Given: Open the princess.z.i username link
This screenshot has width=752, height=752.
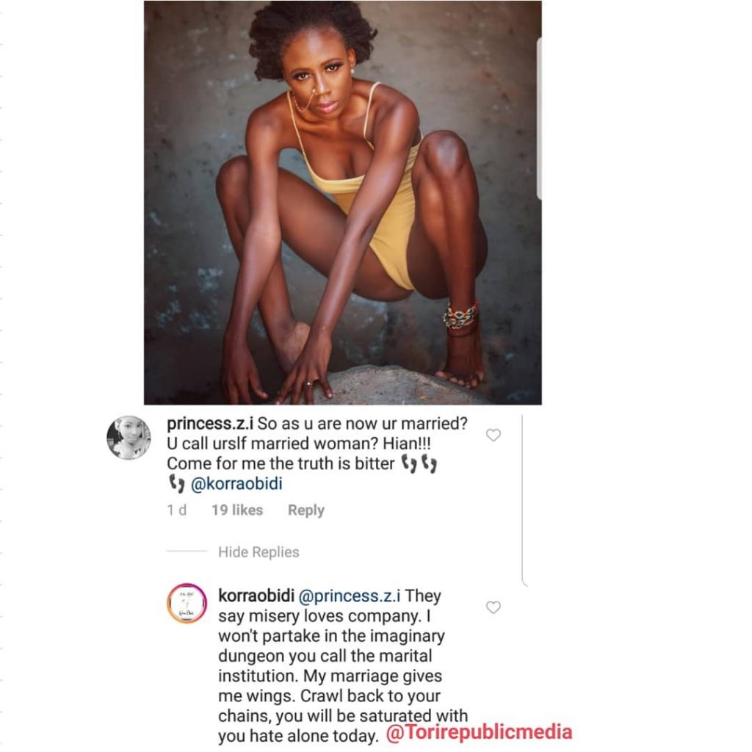Looking at the screenshot, I should pos(210,424).
